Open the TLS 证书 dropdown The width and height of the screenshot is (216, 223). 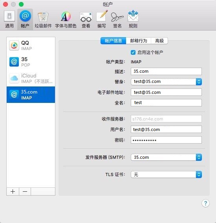coord(166,174)
